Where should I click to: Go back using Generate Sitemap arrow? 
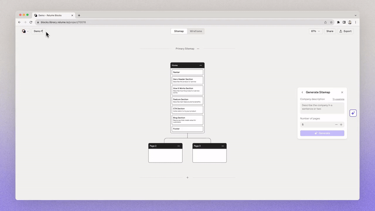[x=302, y=92]
